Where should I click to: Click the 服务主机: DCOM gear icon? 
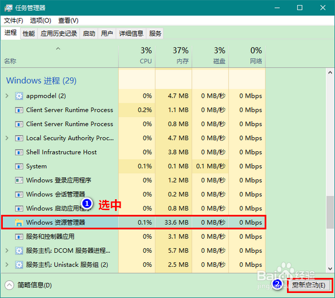(19, 251)
